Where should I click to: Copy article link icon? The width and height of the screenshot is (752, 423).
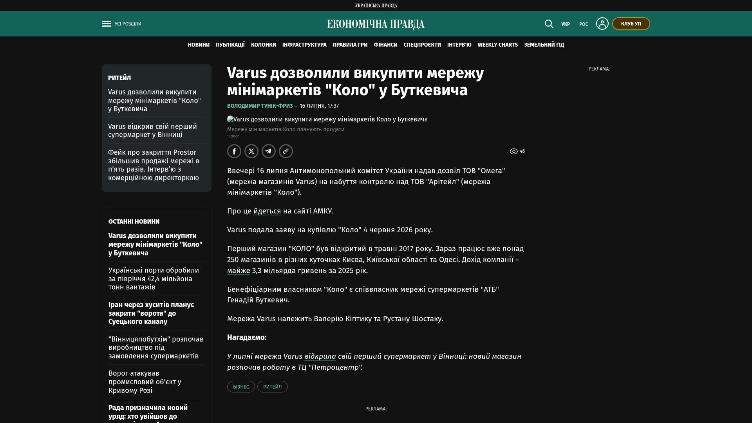(x=286, y=151)
